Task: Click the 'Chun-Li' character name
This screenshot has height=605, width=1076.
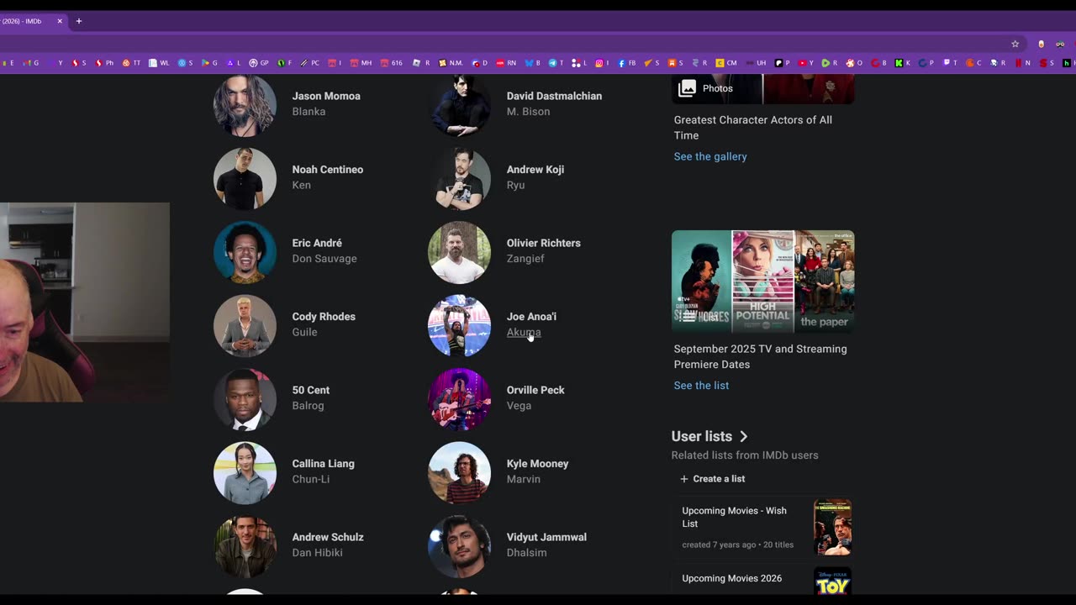Action: point(311,479)
